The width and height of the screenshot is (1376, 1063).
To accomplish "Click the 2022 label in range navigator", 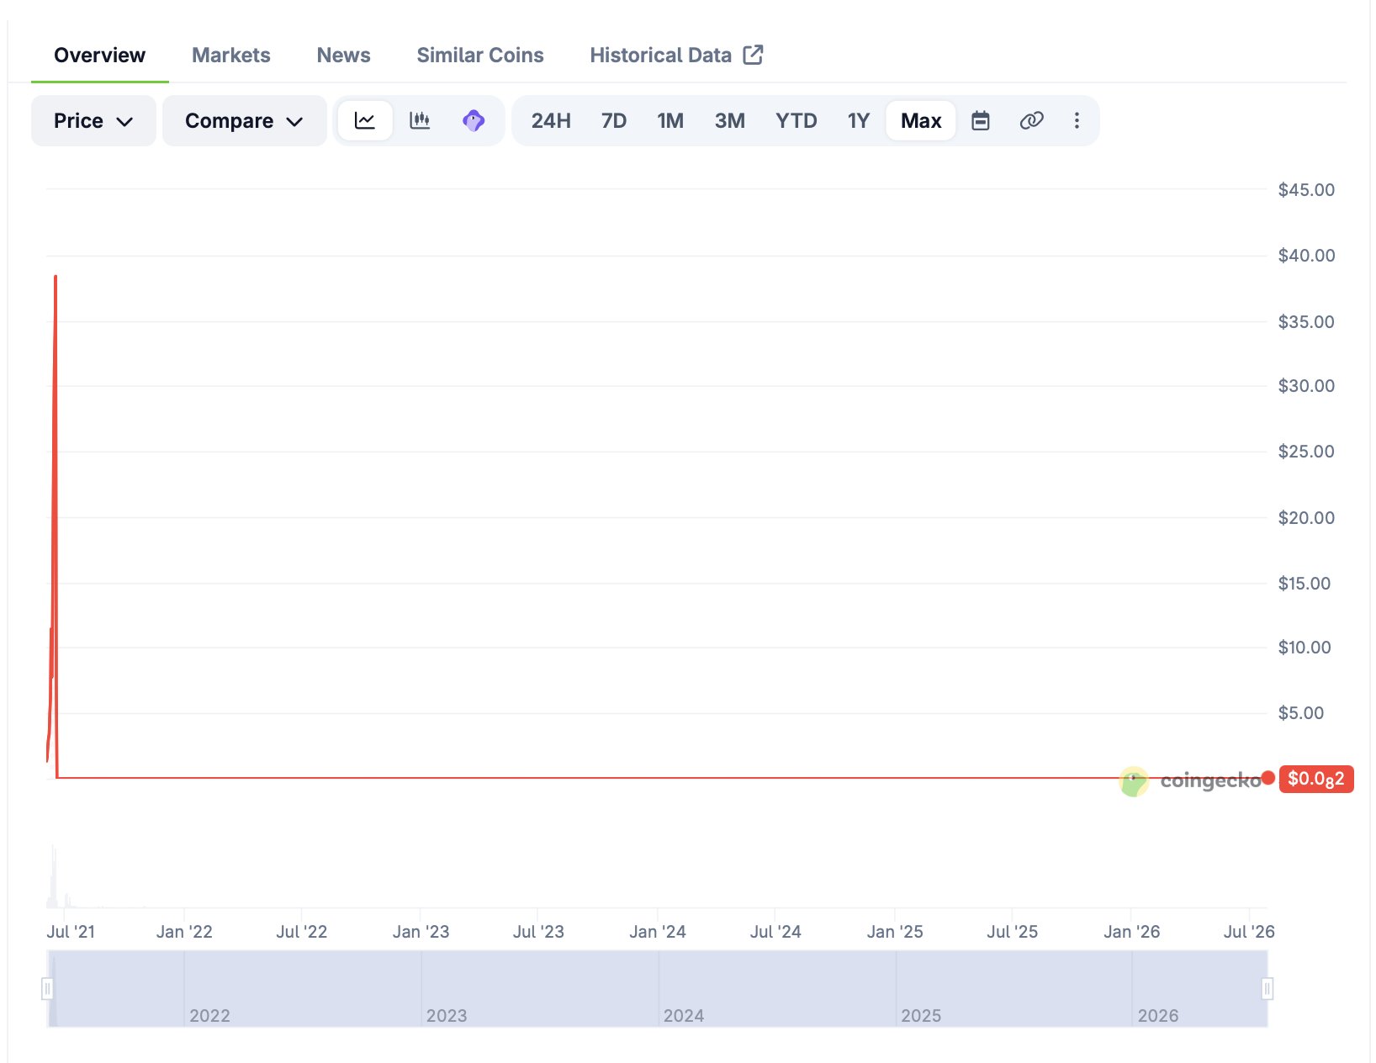I will pos(209,1015).
